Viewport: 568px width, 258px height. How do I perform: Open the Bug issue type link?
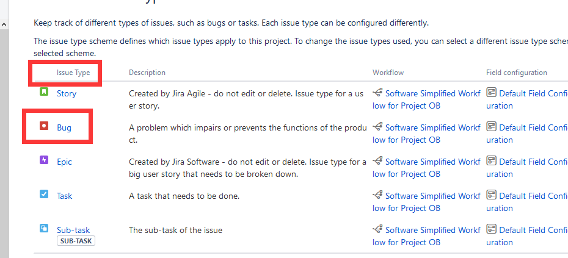(x=64, y=127)
